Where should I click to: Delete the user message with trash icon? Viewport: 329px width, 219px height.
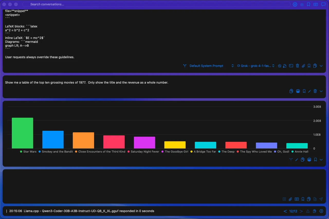coord(315,91)
